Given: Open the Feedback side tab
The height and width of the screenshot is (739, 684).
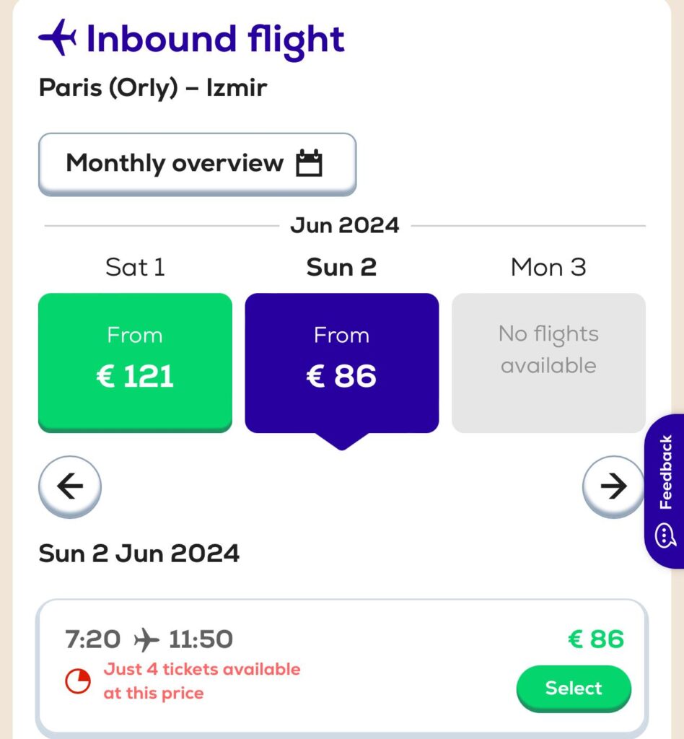Looking at the screenshot, I should (x=665, y=491).
